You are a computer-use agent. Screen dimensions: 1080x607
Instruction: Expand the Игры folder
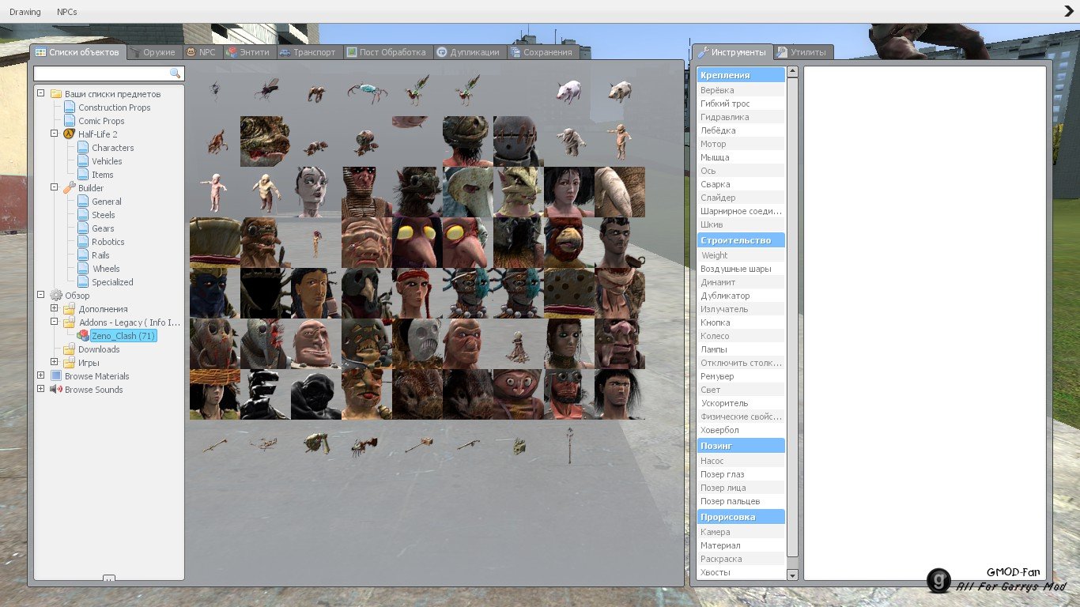[x=55, y=363]
